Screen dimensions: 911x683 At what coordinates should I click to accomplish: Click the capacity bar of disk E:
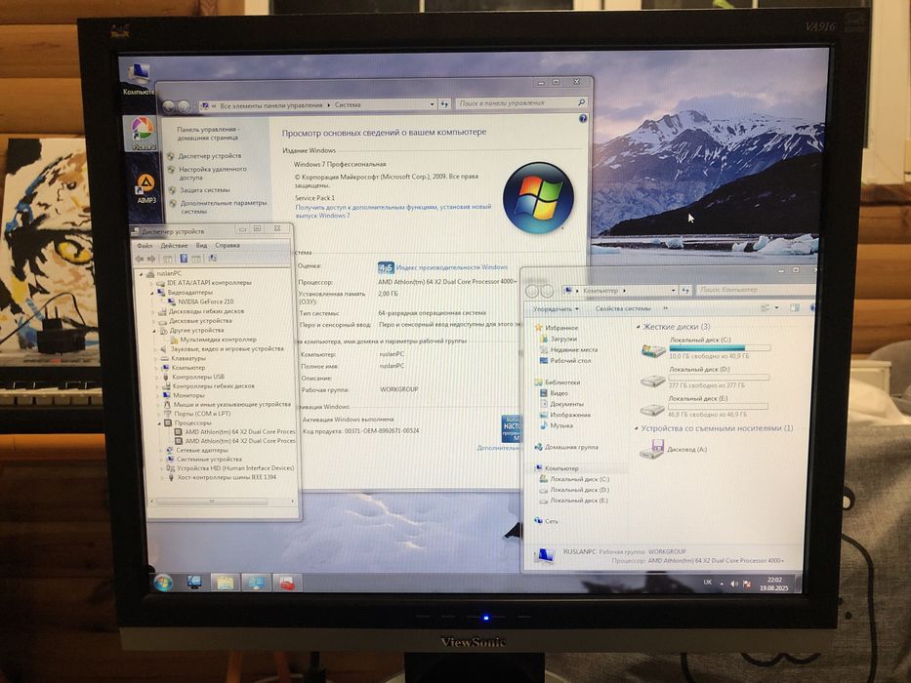718,407
